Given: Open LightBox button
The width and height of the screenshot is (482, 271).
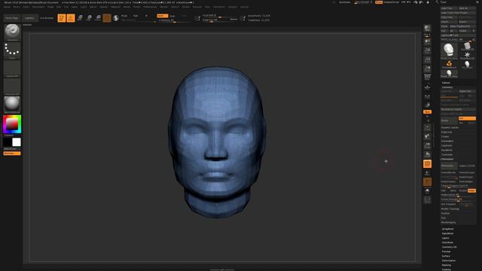Looking at the screenshot, I should tap(29, 18).
